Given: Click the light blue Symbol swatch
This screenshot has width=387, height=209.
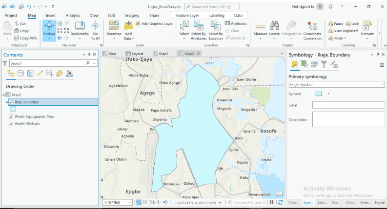Looking at the screenshot, I should (x=319, y=94).
